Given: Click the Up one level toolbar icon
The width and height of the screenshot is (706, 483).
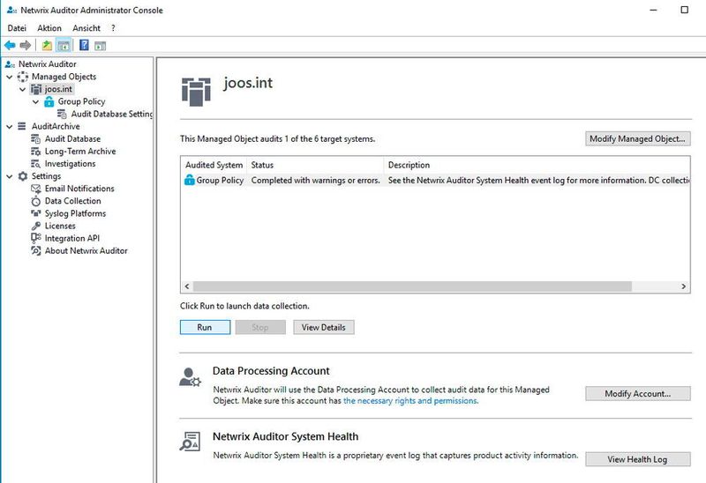Looking at the screenshot, I should tap(47, 46).
